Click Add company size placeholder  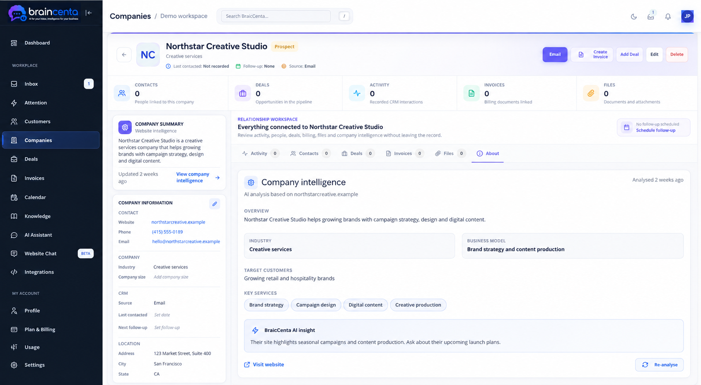tap(171, 277)
